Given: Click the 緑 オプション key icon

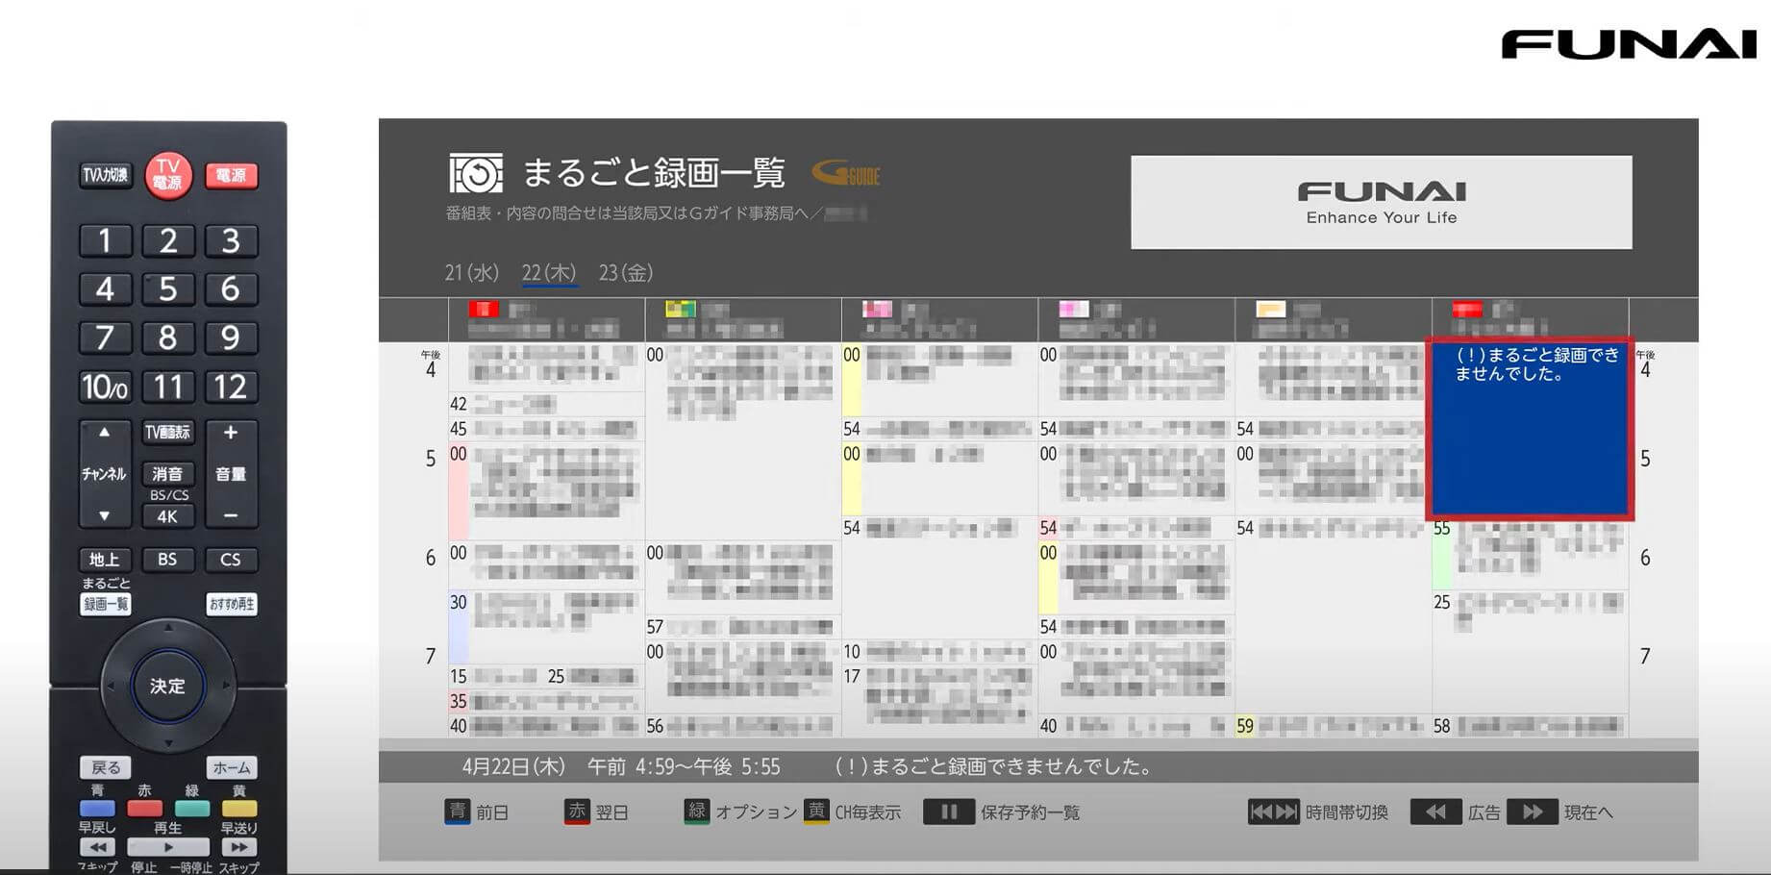Looking at the screenshot, I should (x=696, y=812).
